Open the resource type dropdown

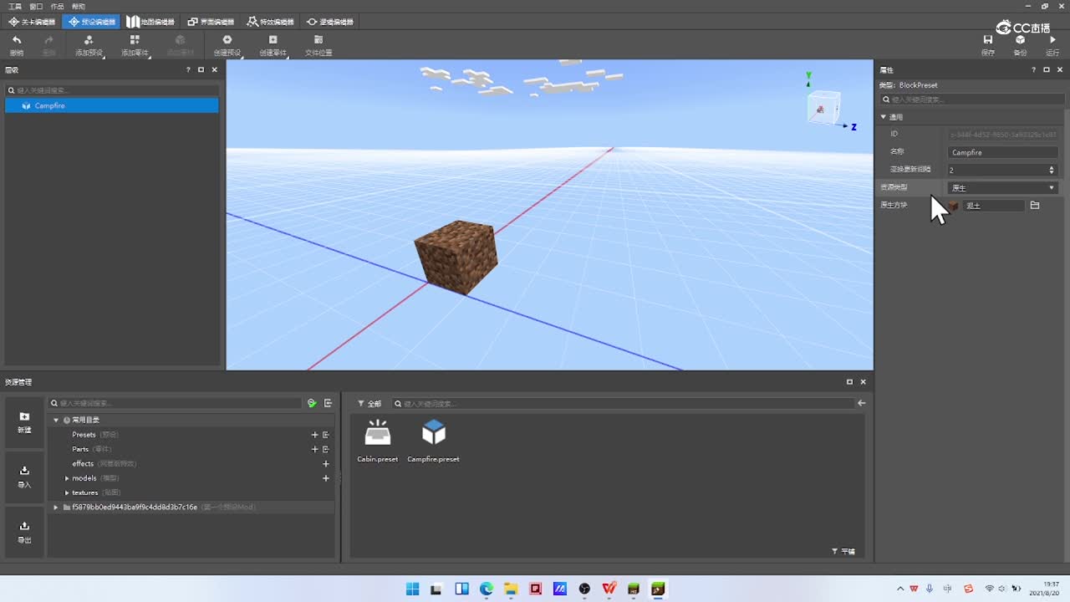point(1002,188)
